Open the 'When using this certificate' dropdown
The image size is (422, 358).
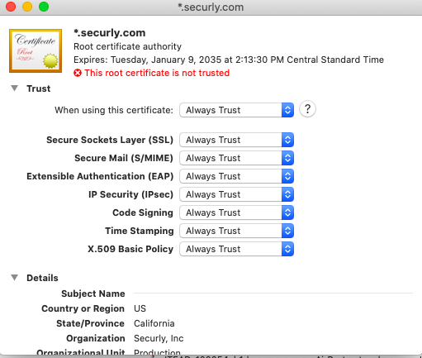pos(237,110)
